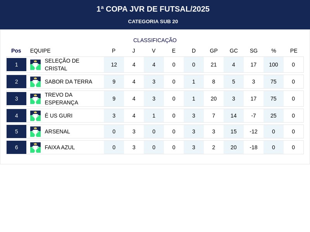The image size is (310, 232).
Task: Click the Arsenal team crest icon
Action: [35, 131]
